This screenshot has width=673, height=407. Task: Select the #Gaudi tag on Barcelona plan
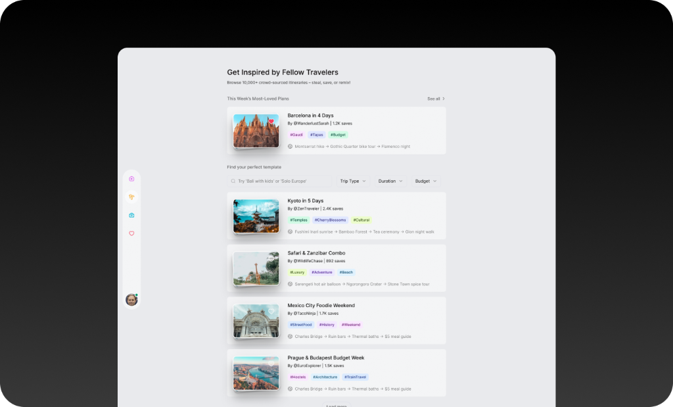pos(296,135)
